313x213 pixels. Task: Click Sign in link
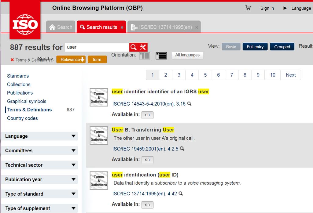coord(267,8)
